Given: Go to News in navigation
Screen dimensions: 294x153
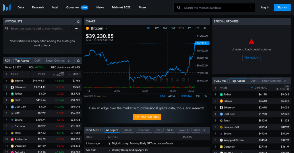Looking at the screenshot, I should point(100,7).
